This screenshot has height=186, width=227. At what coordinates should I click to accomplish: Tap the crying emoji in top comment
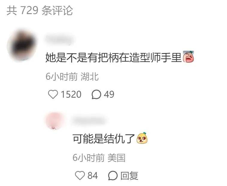tap(188, 57)
